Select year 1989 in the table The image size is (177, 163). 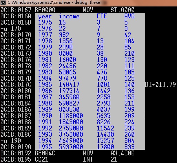point(45,109)
